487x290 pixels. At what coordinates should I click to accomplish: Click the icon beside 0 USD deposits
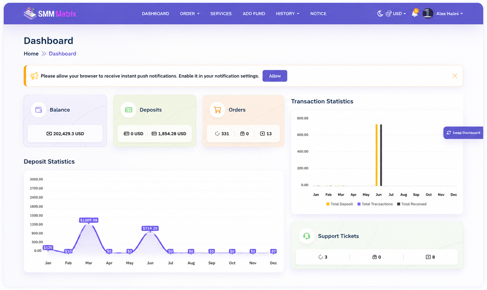pyautogui.click(x=126, y=134)
